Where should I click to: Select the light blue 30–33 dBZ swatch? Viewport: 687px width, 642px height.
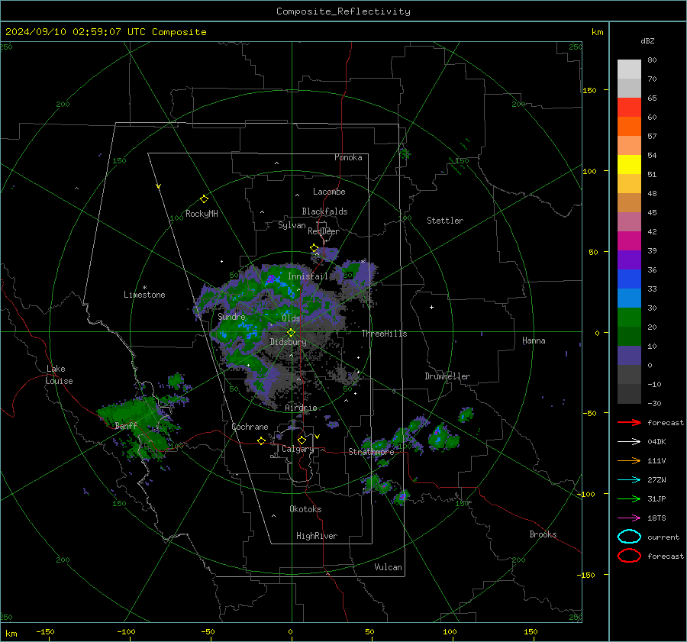(629, 298)
